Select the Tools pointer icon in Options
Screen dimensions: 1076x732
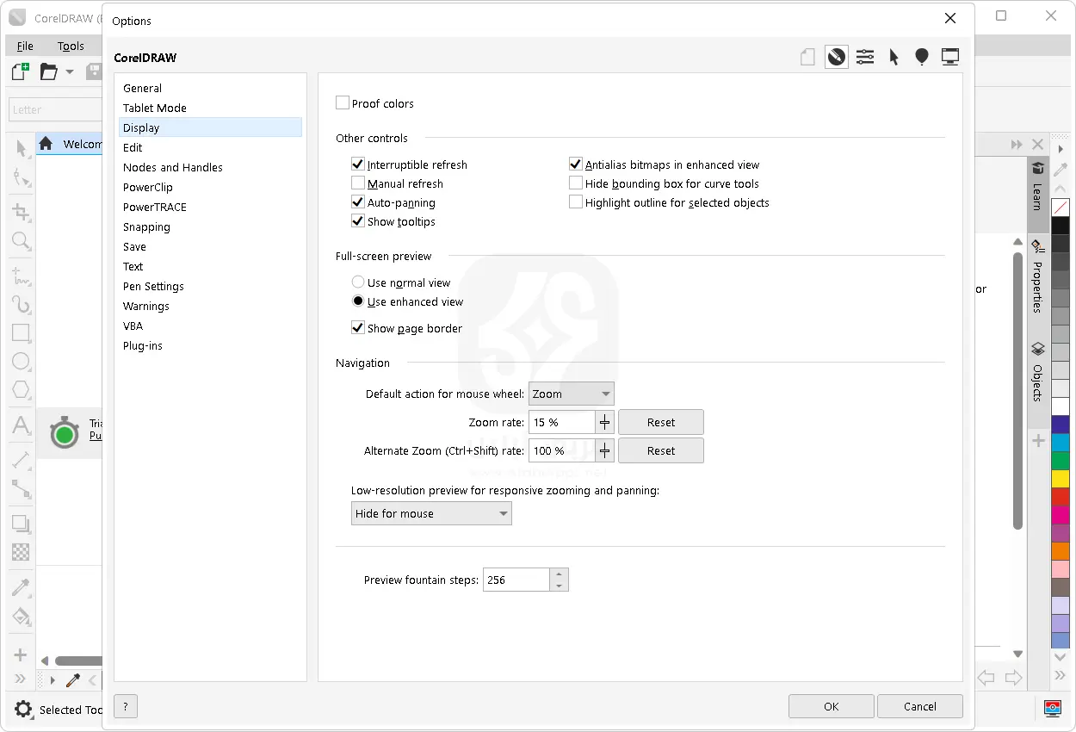[x=894, y=58]
